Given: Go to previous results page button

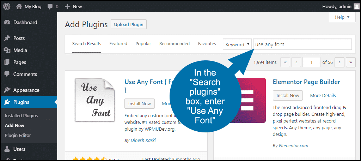Looking at the screenshot, I should 296,62.
